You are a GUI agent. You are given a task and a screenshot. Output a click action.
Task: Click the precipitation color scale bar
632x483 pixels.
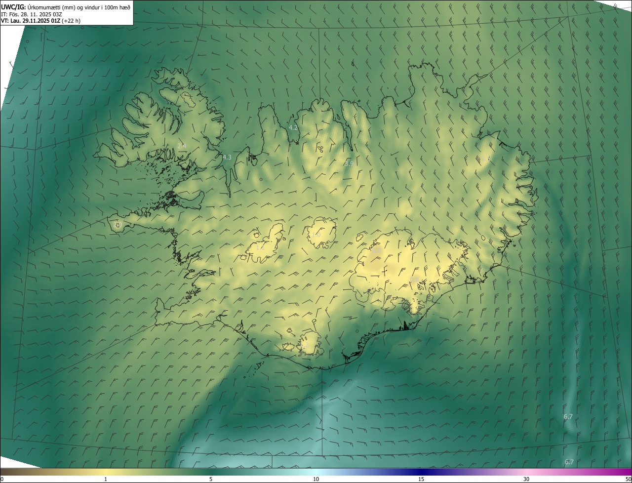pos(316,472)
